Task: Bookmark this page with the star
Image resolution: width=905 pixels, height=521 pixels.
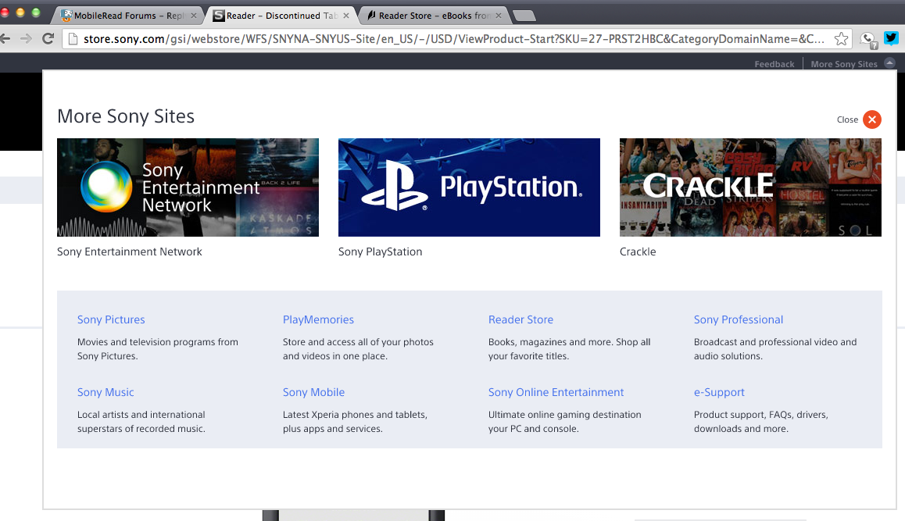Action: [x=841, y=38]
